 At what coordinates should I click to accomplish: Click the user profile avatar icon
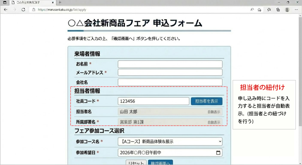coord(287,9)
